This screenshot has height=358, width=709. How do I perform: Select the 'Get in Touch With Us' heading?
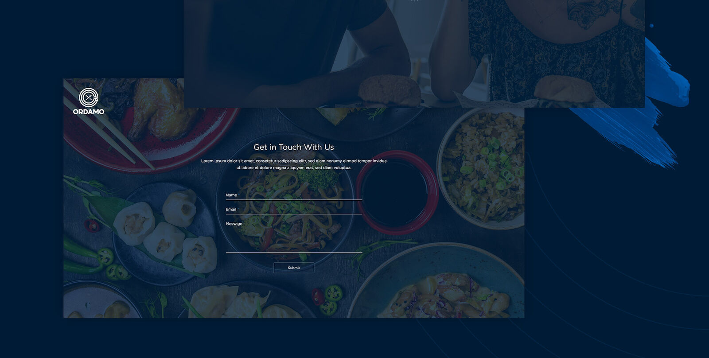point(294,147)
